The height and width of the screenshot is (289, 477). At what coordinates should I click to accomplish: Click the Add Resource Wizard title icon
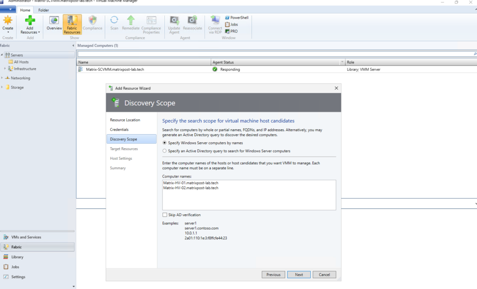[x=111, y=88]
